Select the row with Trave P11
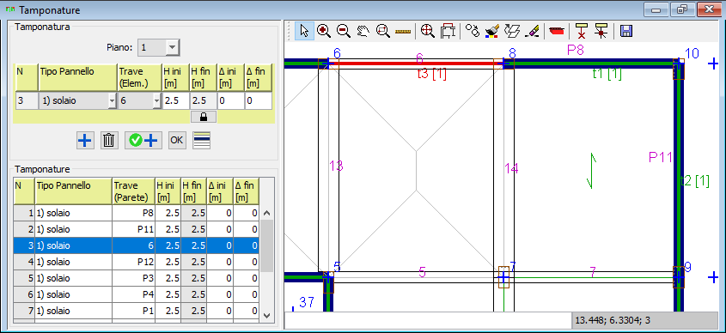 136,229
